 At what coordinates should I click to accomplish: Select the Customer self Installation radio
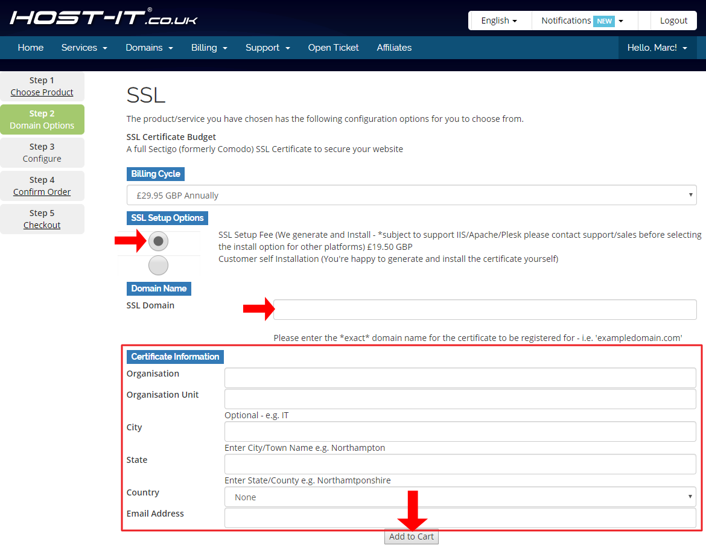click(158, 265)
